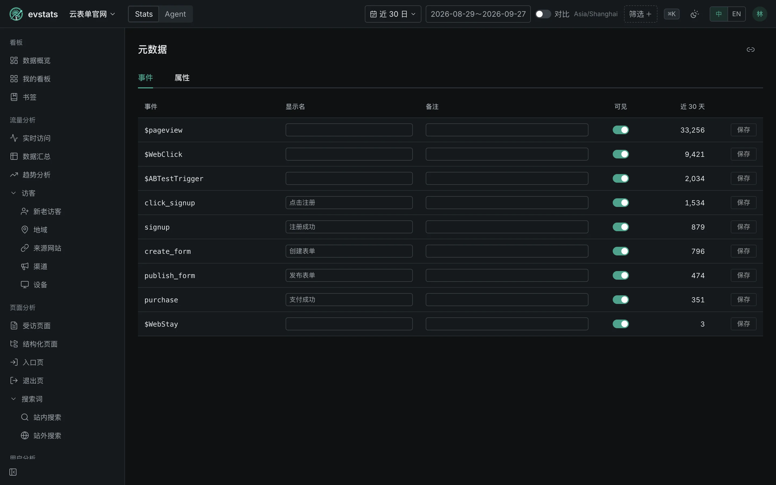The width and height of the screenshot is (776, 485).
Task: Select the 事件 tab
Action: pyautogui.click(x=145, y=78)
